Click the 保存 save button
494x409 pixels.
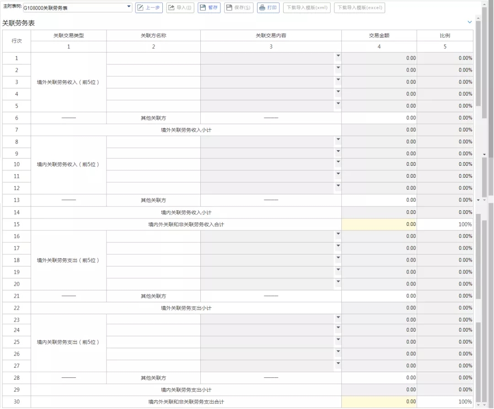point(238,8)
